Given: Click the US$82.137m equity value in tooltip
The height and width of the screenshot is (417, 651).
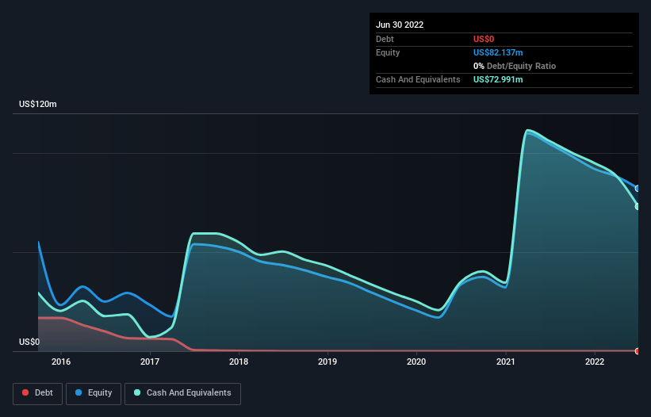Looking at the screenshot, I should point(498,52).
